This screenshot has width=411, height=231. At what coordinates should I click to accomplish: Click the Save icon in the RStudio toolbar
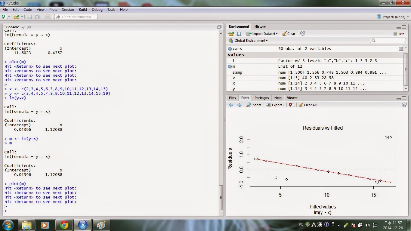[x=29, y=17]
